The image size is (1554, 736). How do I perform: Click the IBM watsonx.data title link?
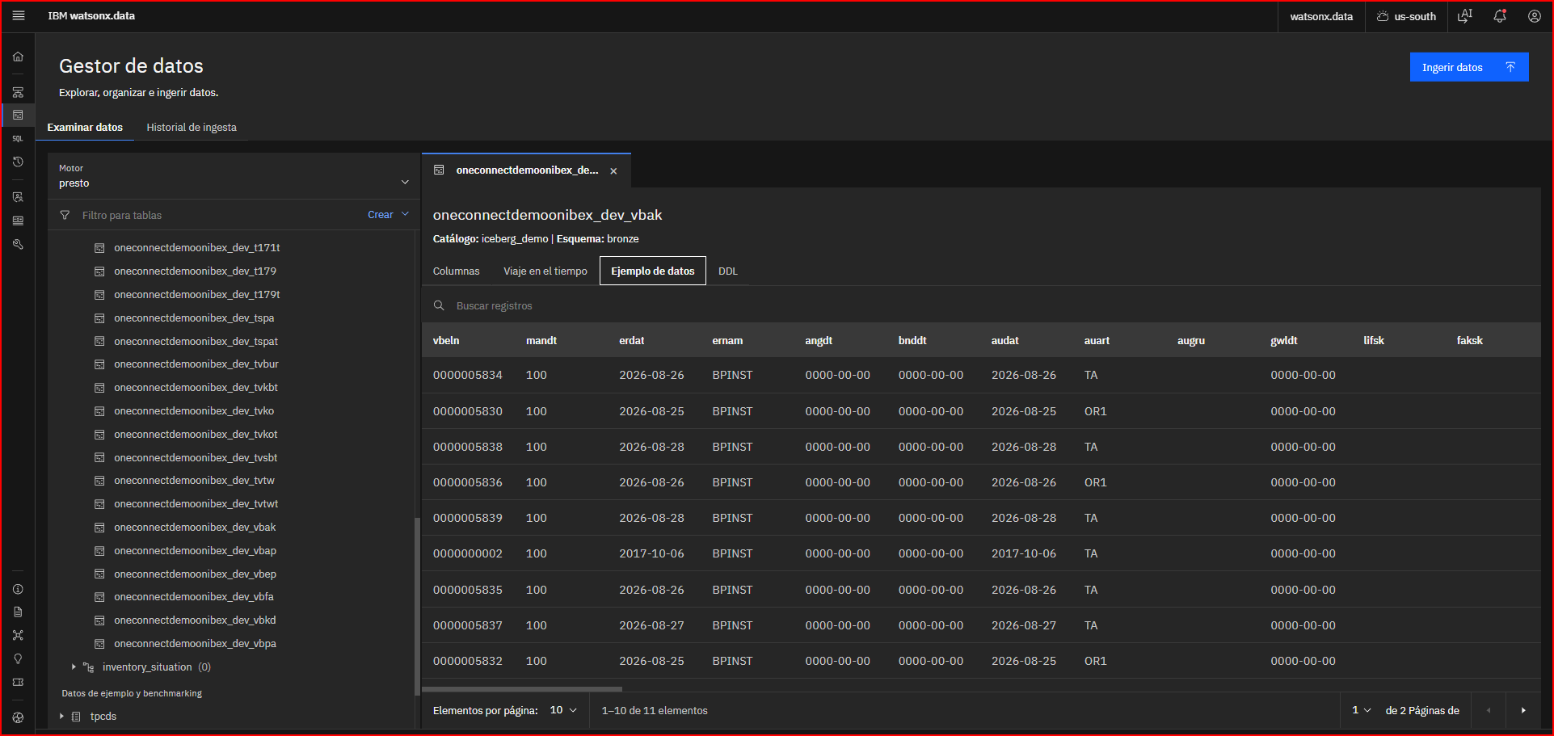pyautogui.click(x=91, y=16)
